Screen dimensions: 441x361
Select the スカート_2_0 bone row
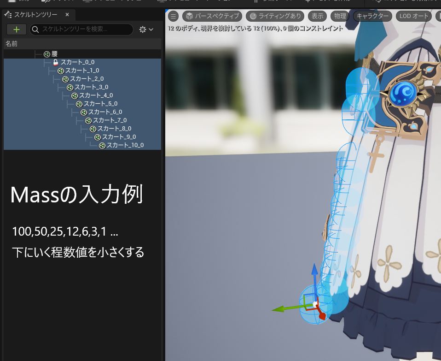point(82,79)
